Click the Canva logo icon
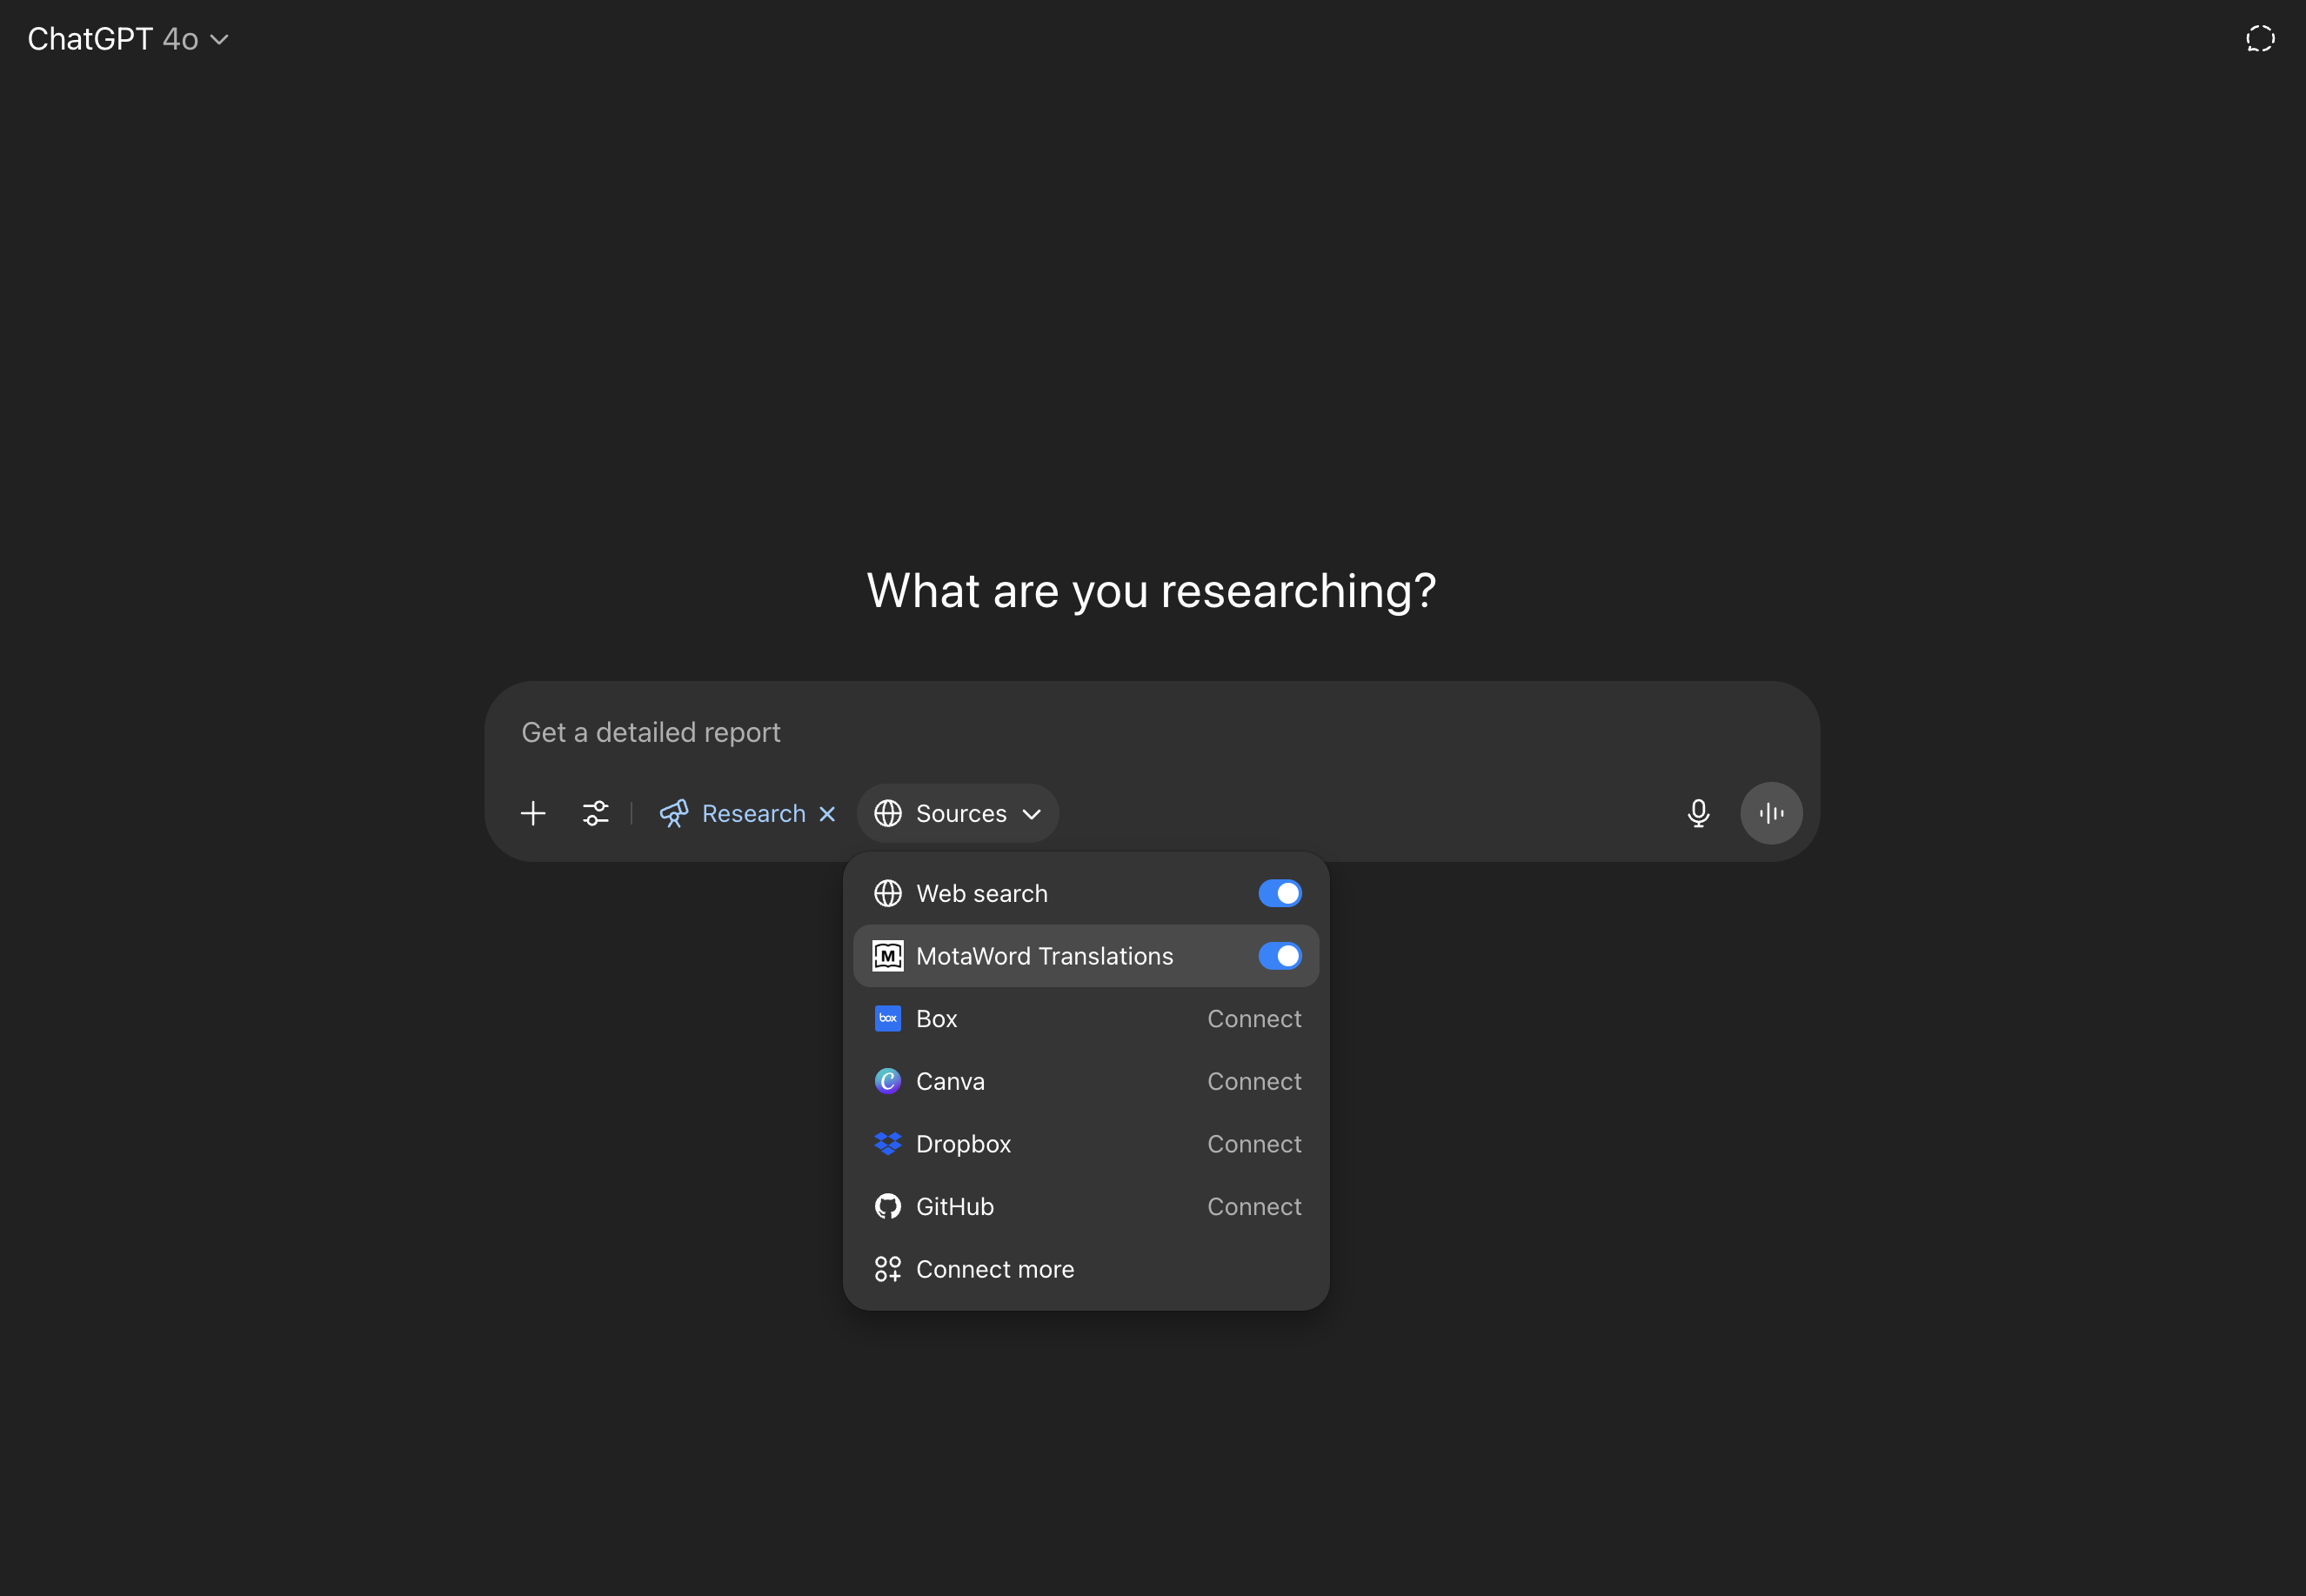Viewport: 2306px width, 1596px height. click(x=888, y=1081)
